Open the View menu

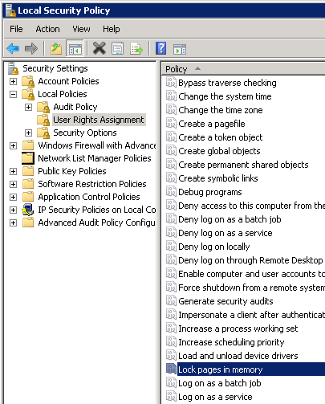tap(81, 29)
